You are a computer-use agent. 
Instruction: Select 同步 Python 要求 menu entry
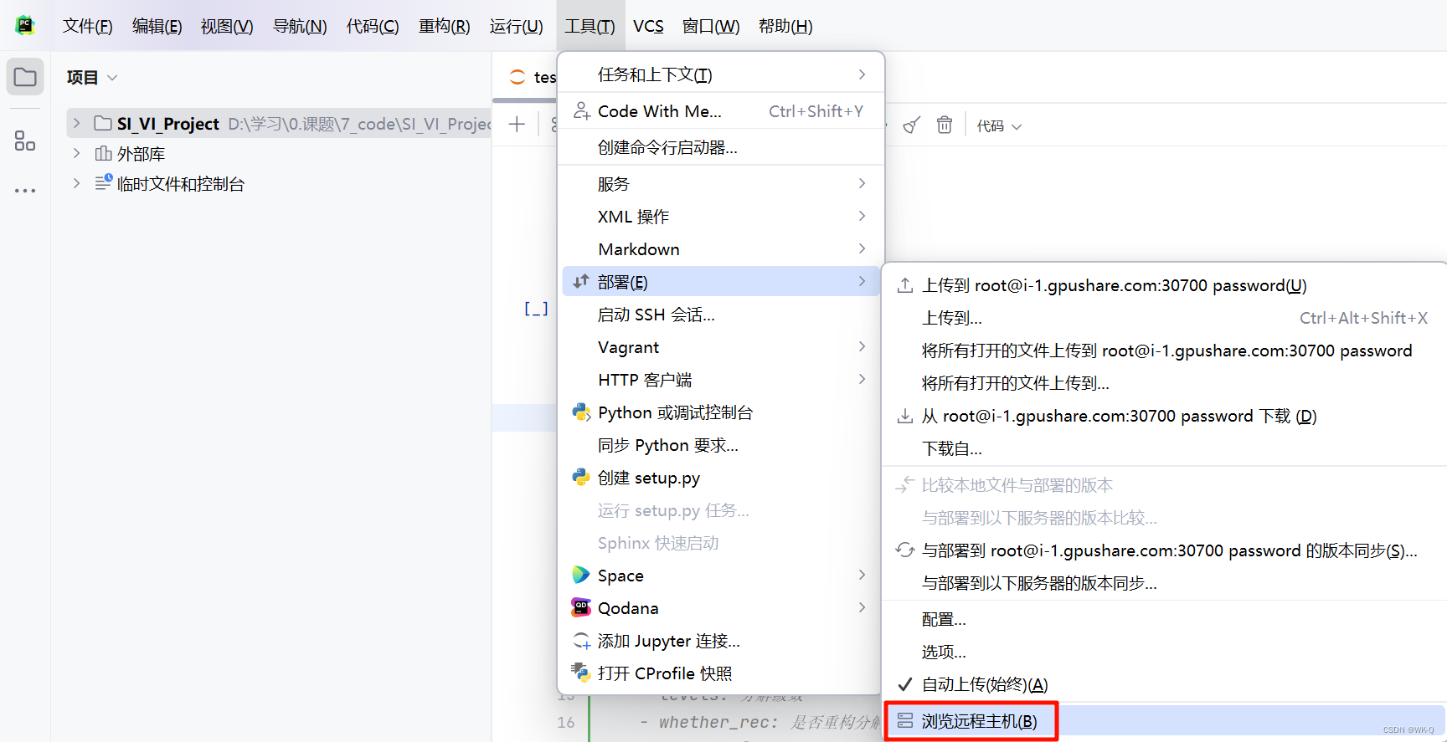pyautogui.click(x=721, y=445)
